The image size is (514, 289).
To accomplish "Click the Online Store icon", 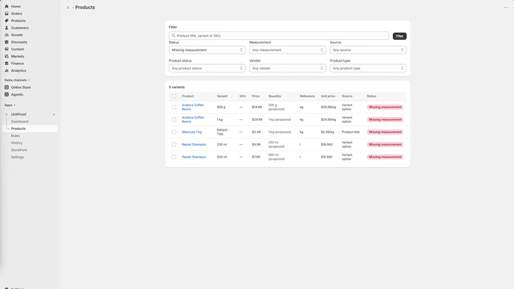I will tap(6, 87).
